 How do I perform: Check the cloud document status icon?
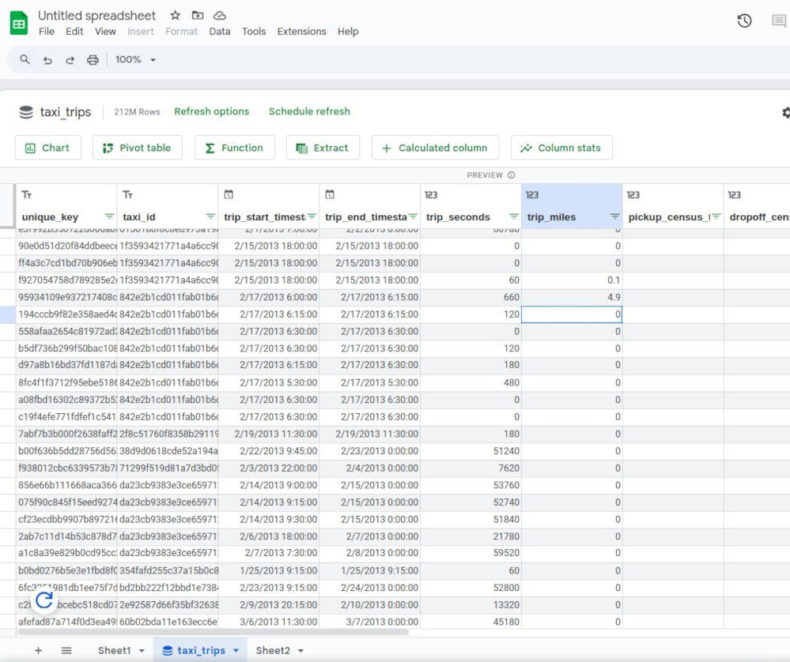tap(219, 16)
